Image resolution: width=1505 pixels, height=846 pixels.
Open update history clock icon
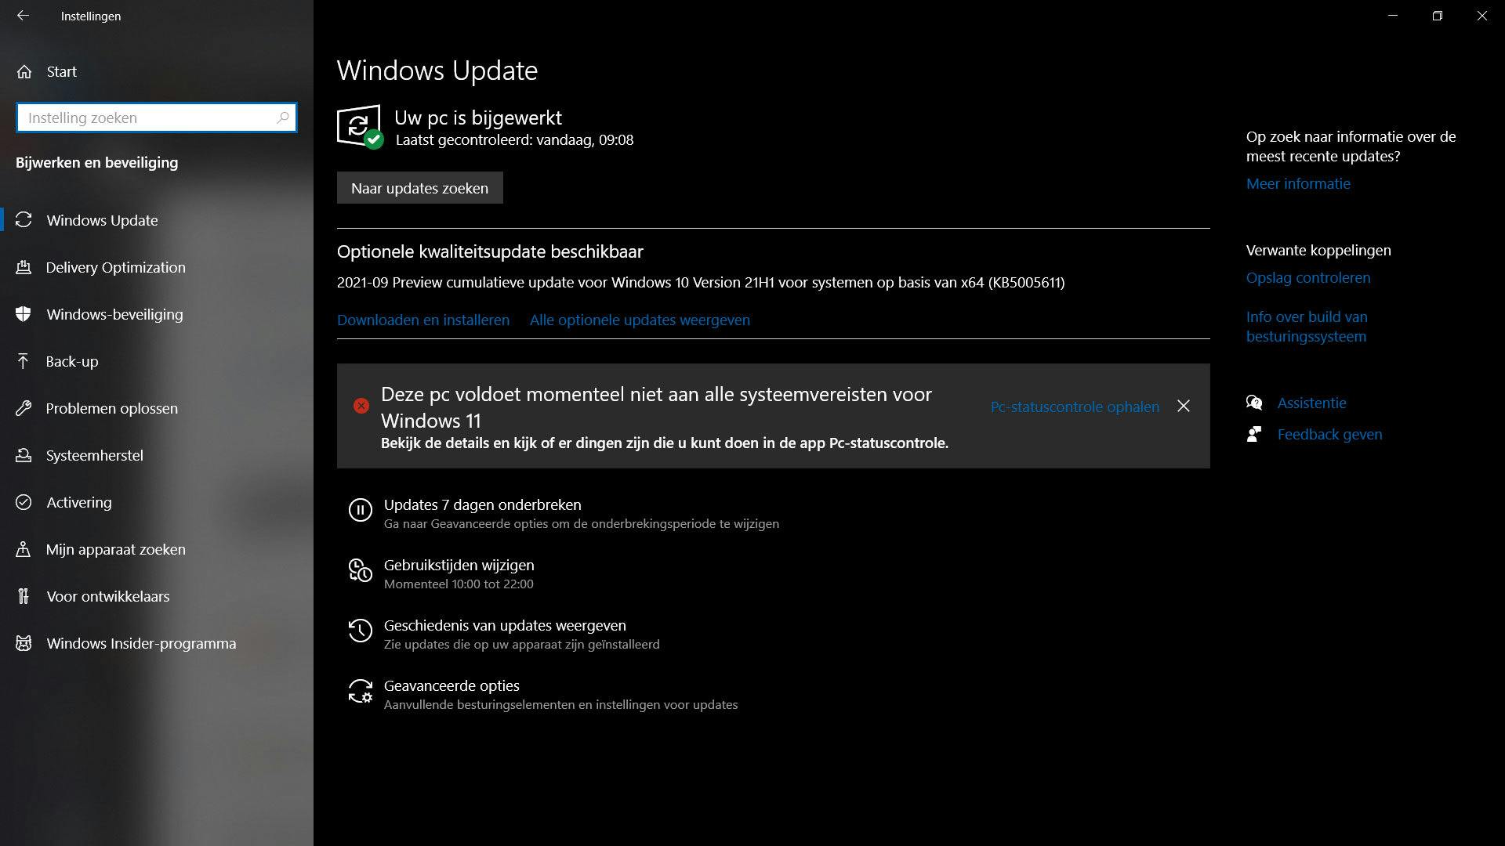pos(360,631)
